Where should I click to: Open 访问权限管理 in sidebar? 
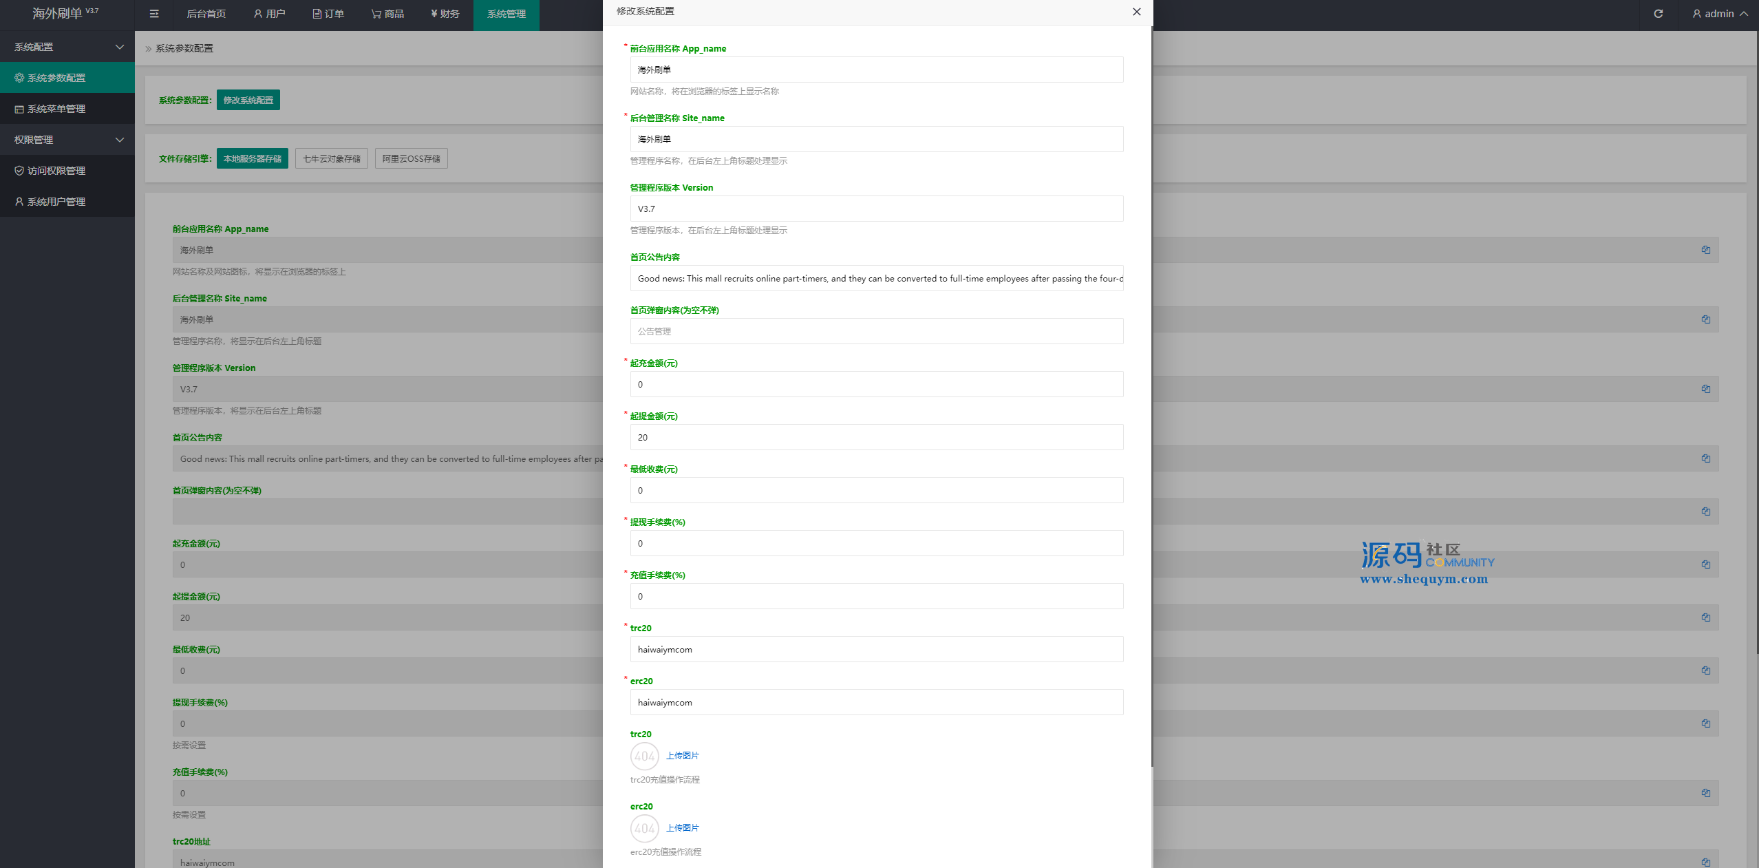tap(67, 171)
